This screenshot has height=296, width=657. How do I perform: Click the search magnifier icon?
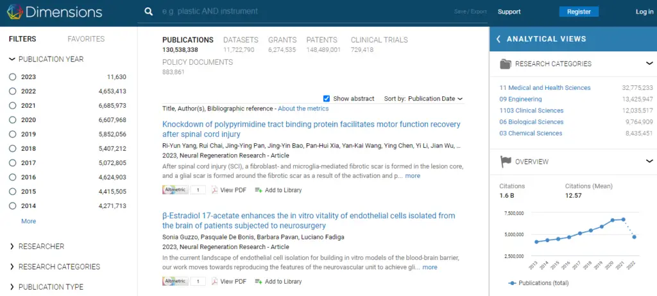coord(149,12)
